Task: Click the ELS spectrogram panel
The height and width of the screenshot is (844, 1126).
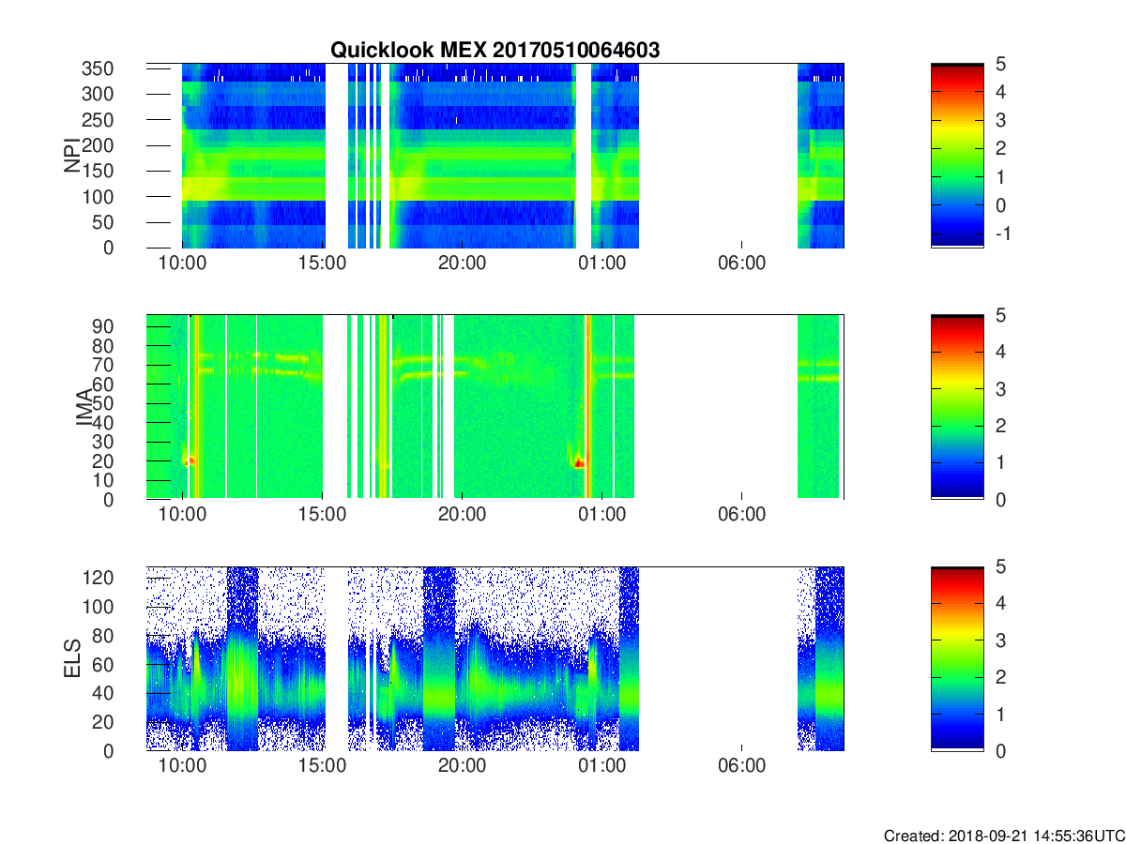Action: tap(495, 658)
